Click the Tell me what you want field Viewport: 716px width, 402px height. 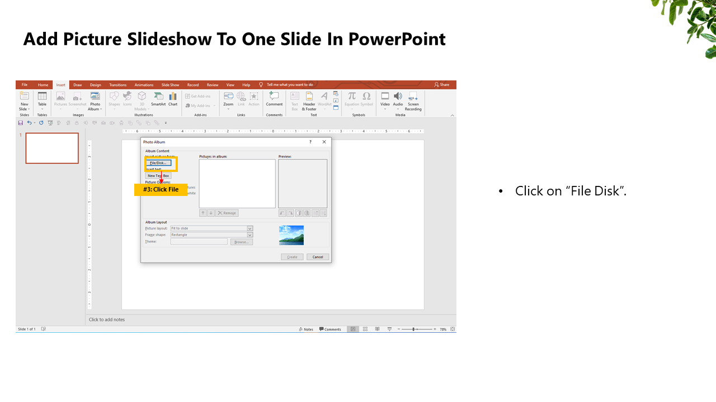click(290, 85)
